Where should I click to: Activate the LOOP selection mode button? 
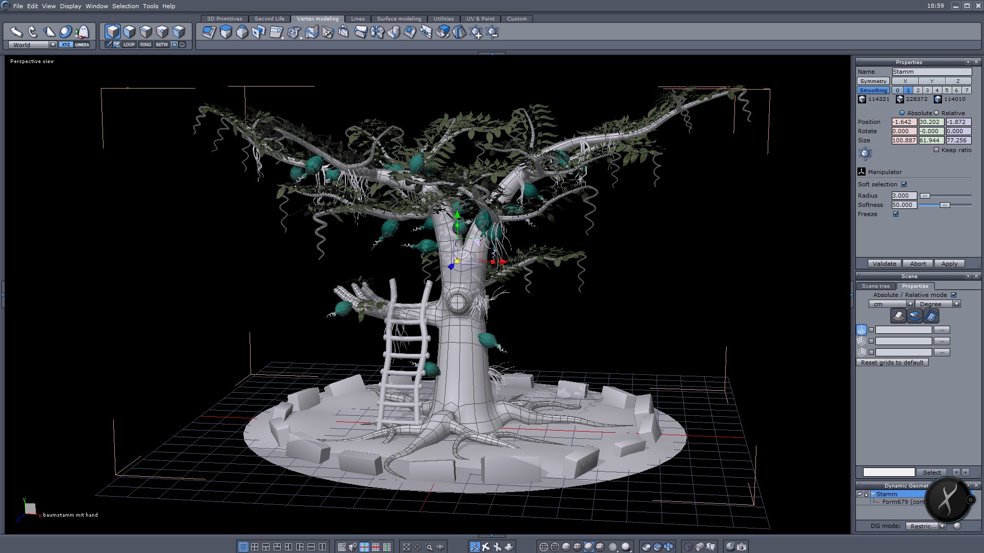[129, 45]
